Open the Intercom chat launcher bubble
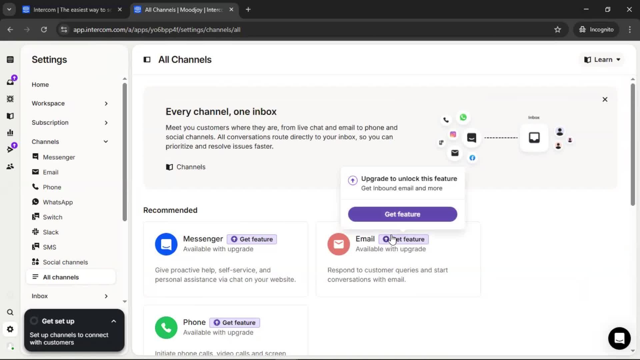Viewport: 640px width, 360px height. (619, 338)
